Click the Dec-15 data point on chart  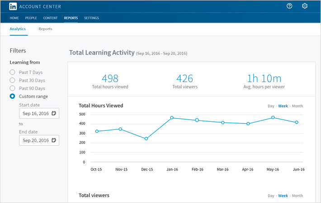pyautogui.click(x=146, y=138)
